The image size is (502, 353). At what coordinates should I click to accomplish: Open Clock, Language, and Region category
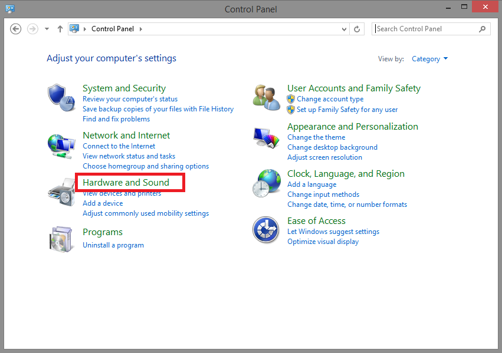[346, 174]
